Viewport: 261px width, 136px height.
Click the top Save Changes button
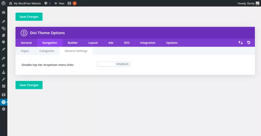(x=29, y=17)
